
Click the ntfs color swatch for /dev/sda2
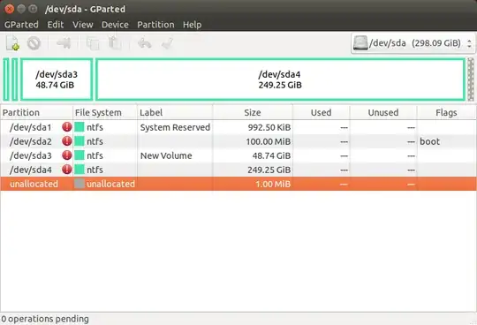pos(79,141)
